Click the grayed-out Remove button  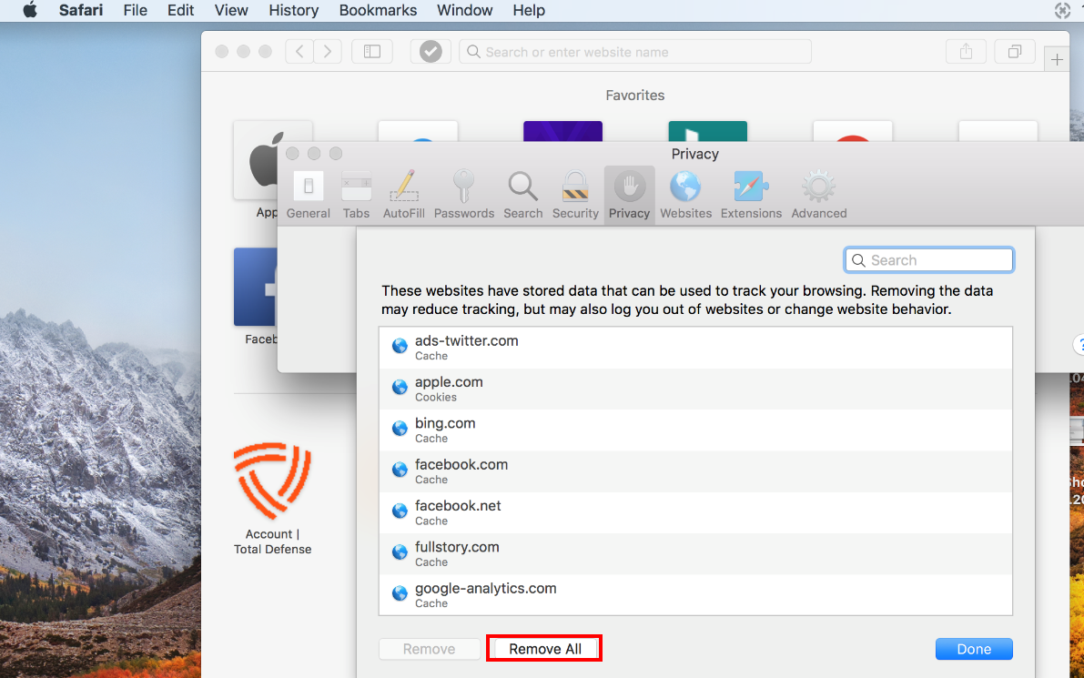pos(430,649)
